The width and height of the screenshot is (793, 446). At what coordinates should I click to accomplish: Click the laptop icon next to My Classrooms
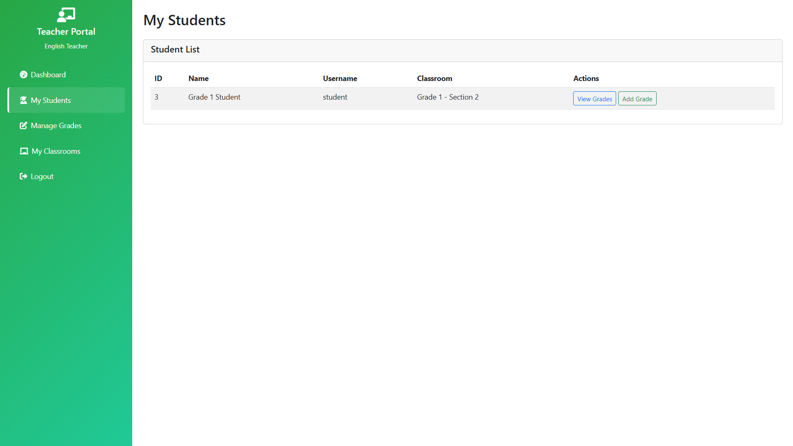click(24, 151)
